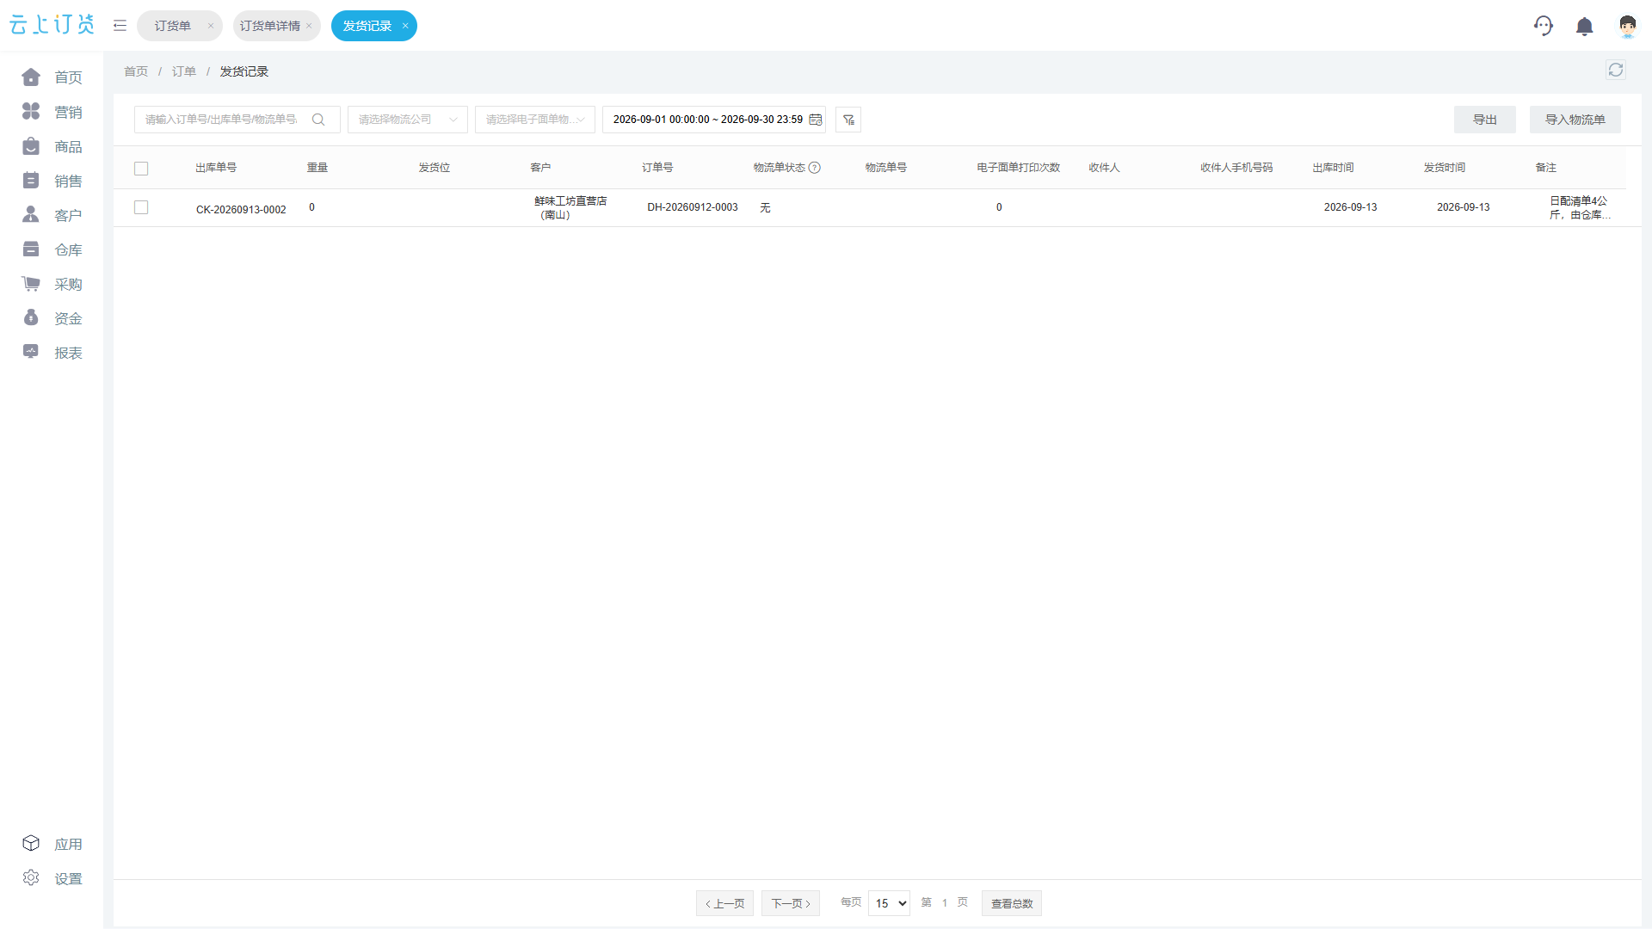Close the 订货单 tab
The width and height of the screenshot is (1652, 929).
click(210, 26)
